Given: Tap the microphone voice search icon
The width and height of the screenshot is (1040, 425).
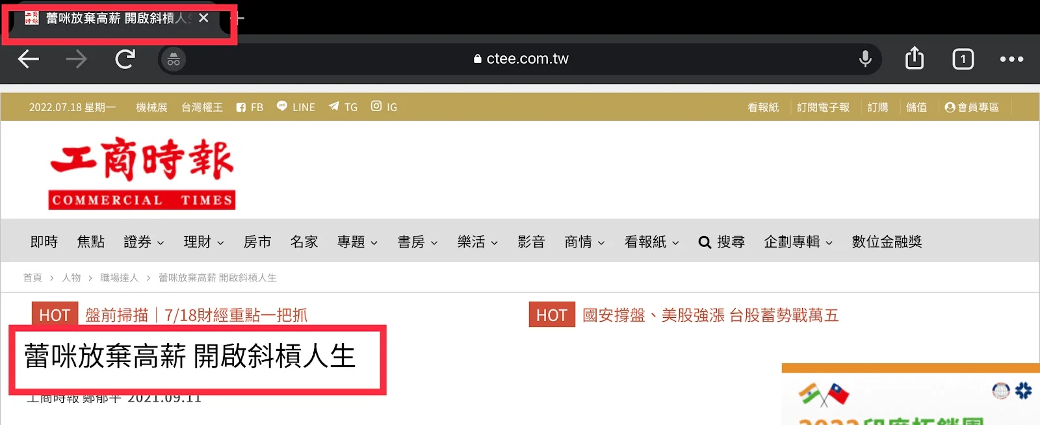Looking at the screenshot, I should tap(864, 58).
